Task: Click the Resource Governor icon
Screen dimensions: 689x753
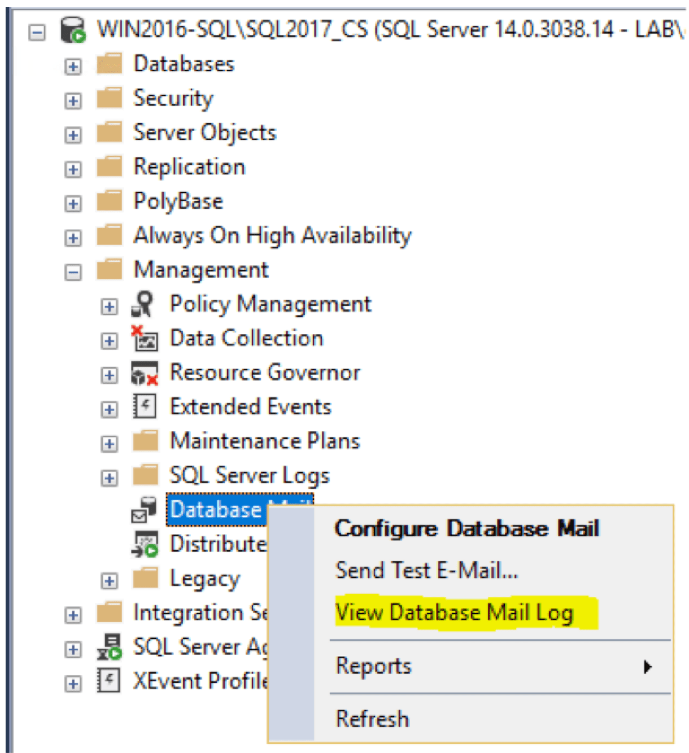Action: click(x=144, y=374)
